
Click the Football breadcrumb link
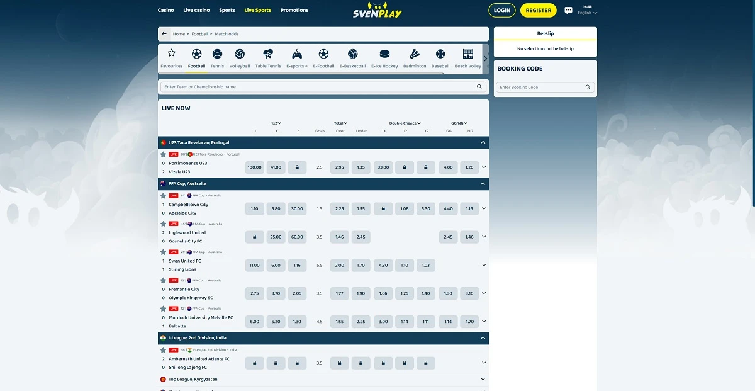click(199, 34)
